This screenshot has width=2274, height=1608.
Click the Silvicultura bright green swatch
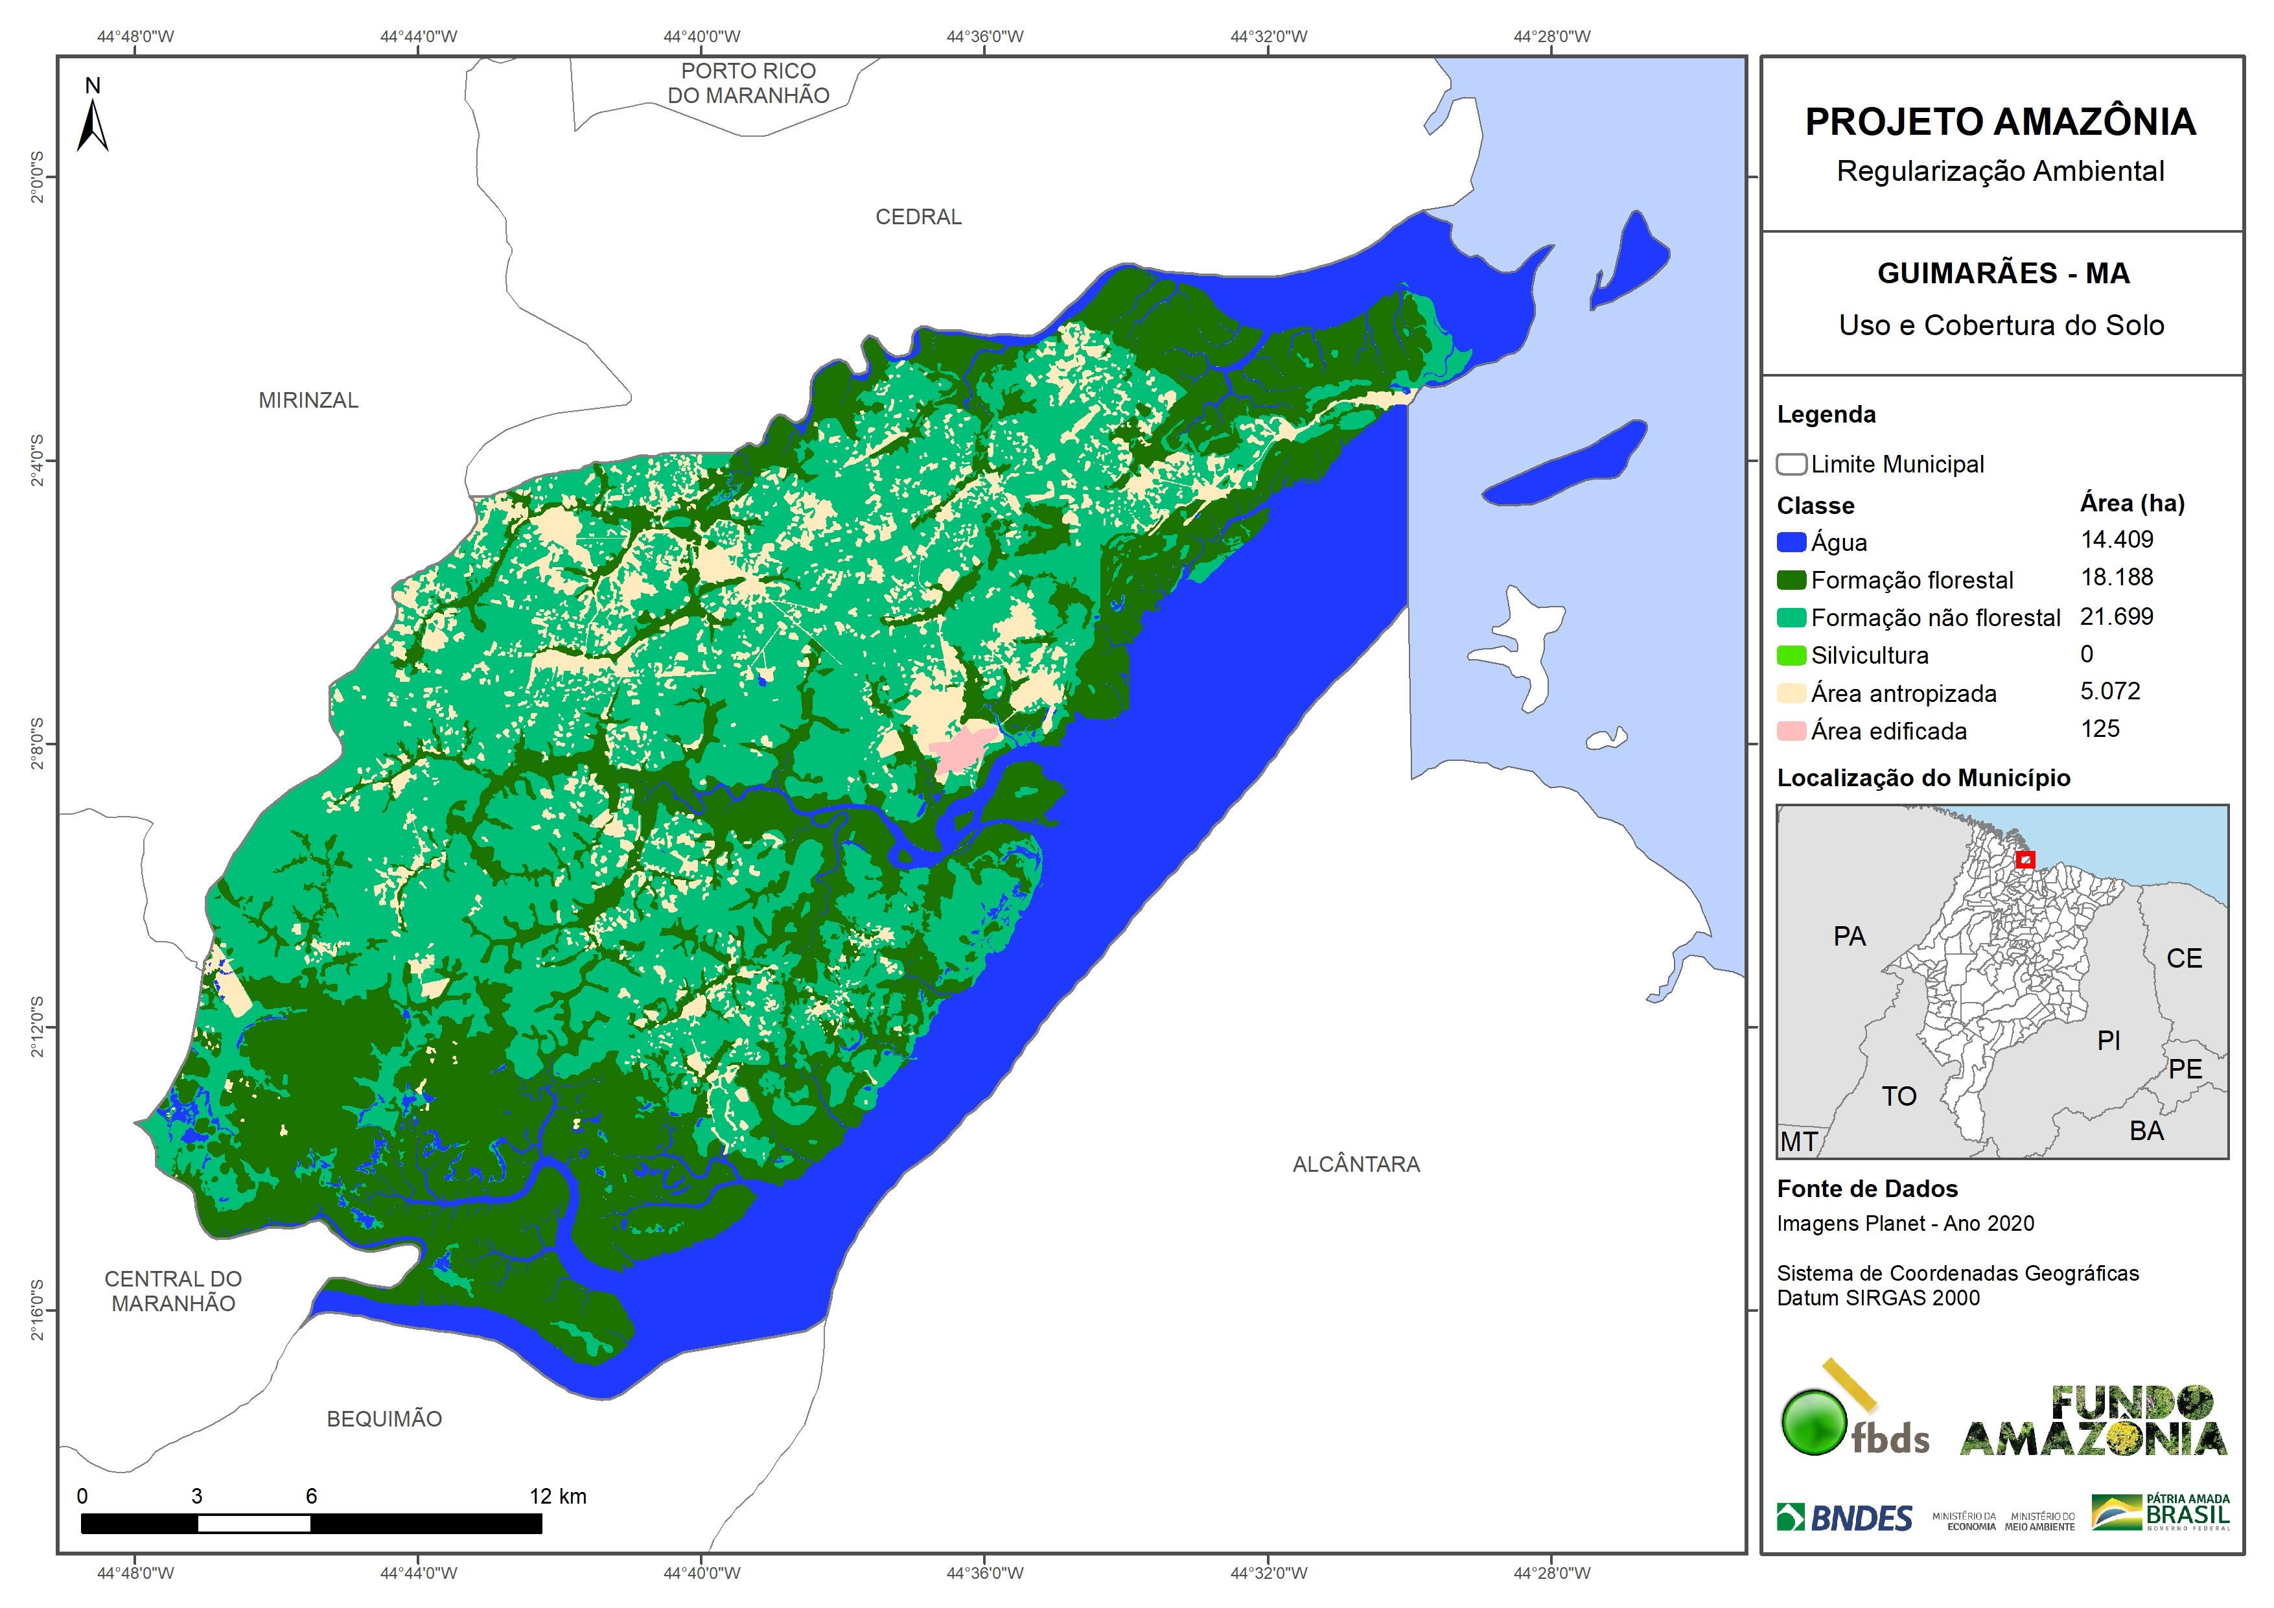1791,655
